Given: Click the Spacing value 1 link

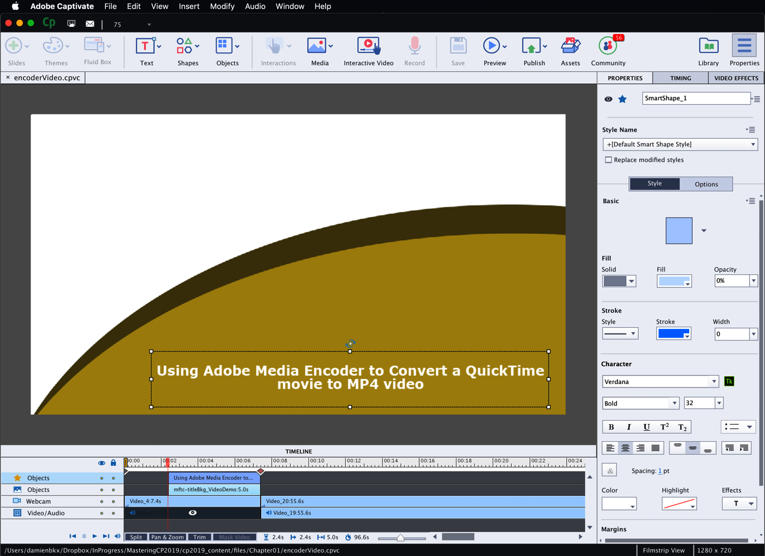Looking at the screenshot, I should point(660,471).
